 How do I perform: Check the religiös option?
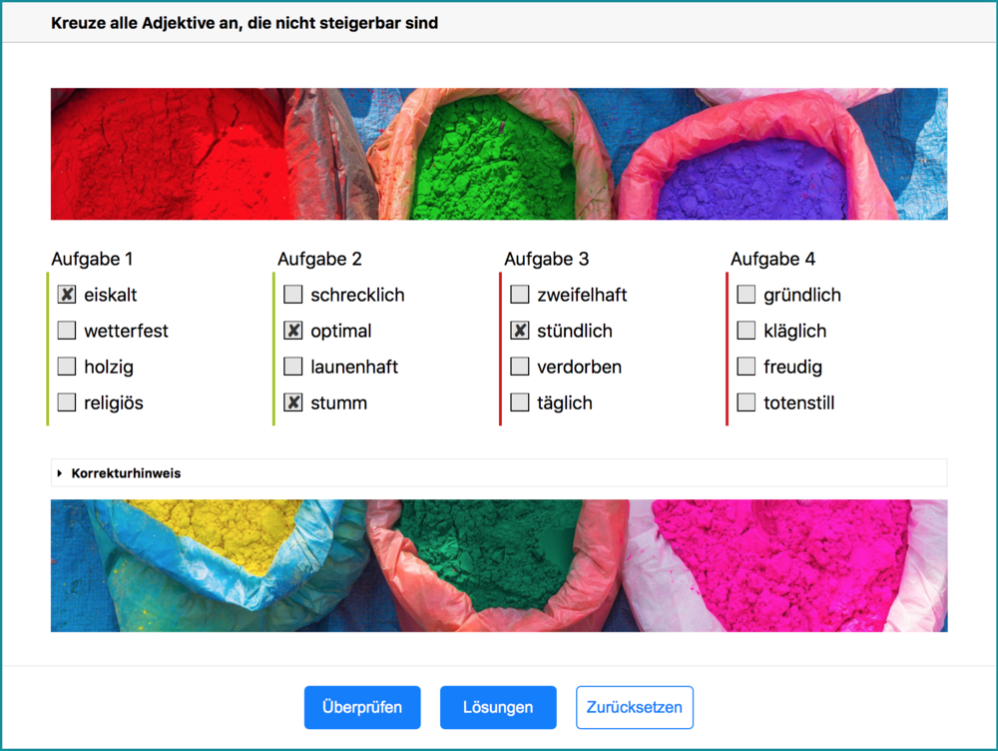[67, 401]
